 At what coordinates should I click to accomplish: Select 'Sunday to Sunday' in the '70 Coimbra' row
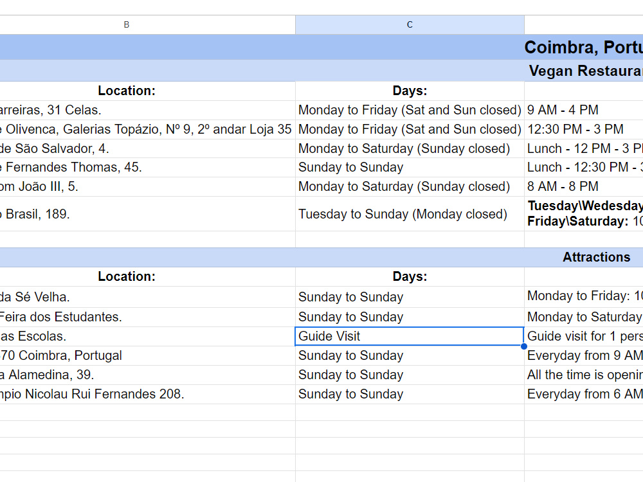(x=410, y=355)
